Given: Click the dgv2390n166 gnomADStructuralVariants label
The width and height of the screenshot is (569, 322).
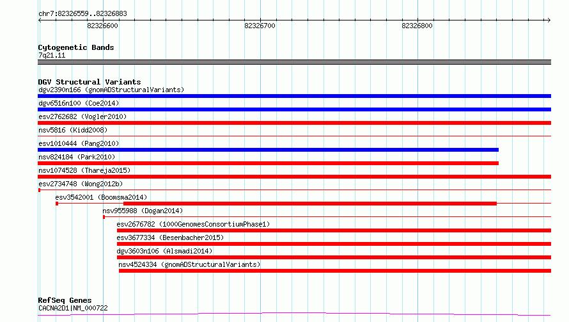Looking at the screenshot, I should (111, 90).
